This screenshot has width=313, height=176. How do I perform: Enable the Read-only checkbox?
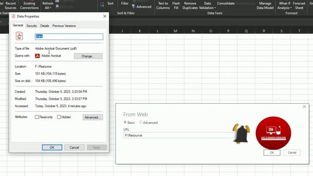[37, 117]
